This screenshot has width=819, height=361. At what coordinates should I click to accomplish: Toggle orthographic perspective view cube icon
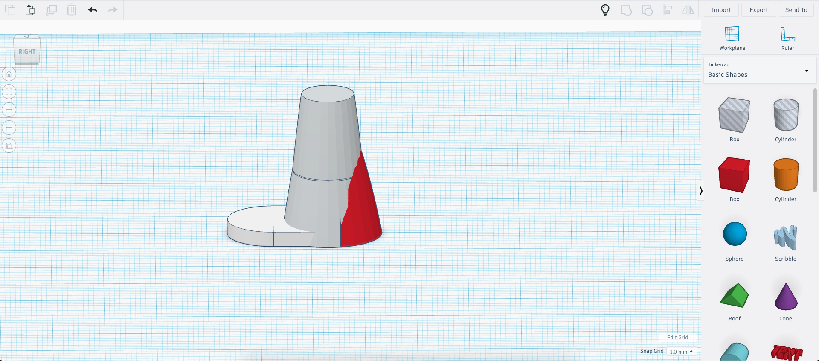point(9,146)
